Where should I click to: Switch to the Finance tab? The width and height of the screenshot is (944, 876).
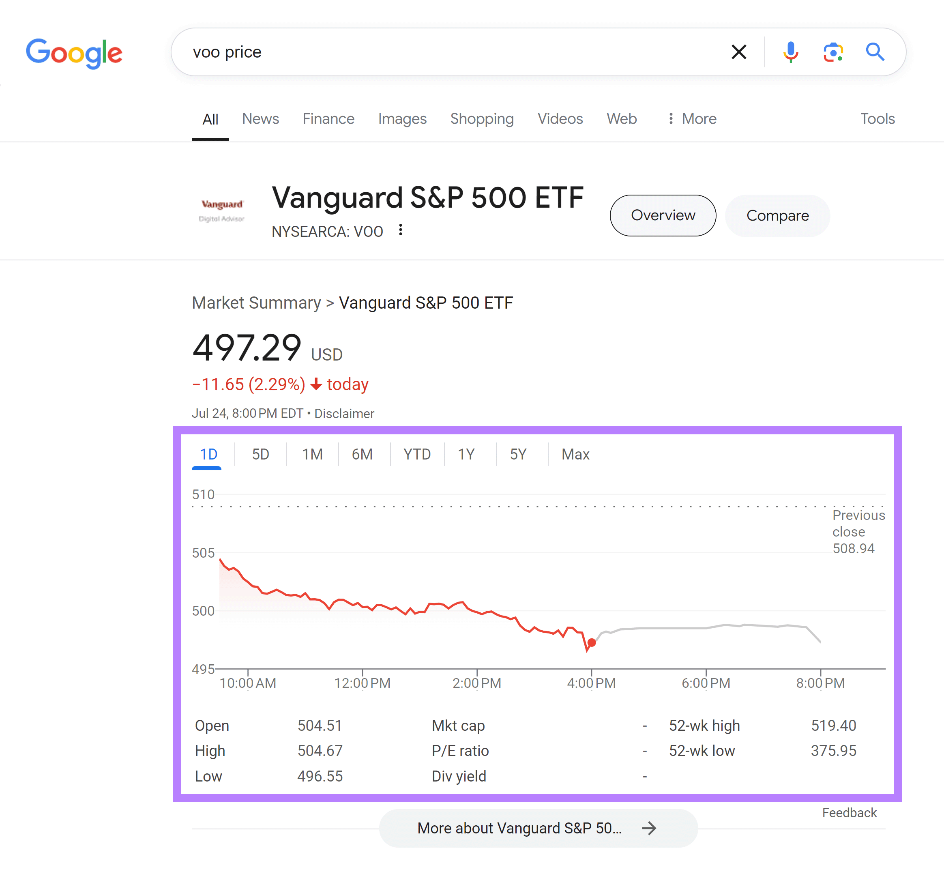click(328, 119)
